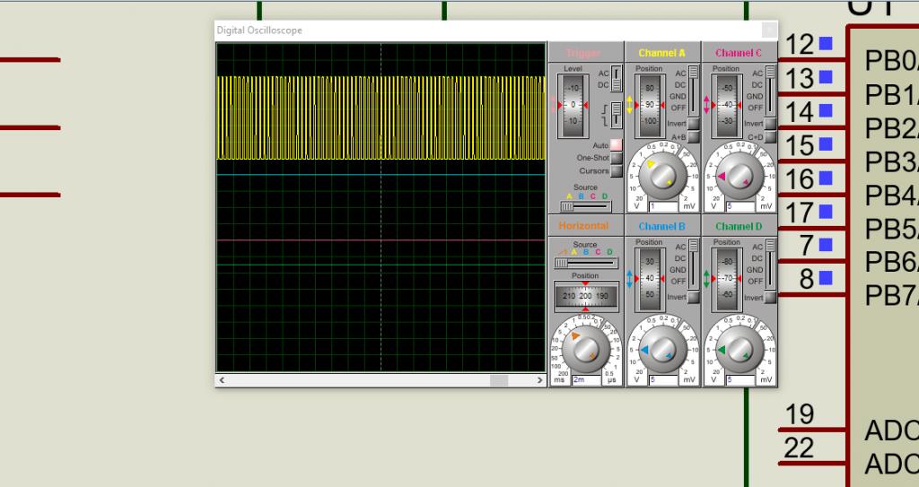The height and width of the screenshot is (487, 919).
Task: Select the blue pin marker of pin 15
Action: pyautogui.click(x=826, y=143)
